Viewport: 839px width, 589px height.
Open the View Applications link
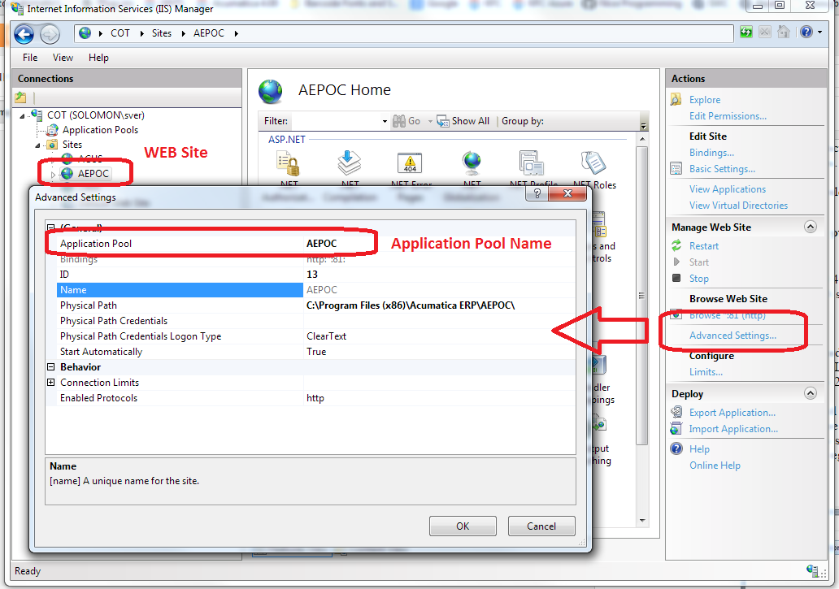[727, 188]
